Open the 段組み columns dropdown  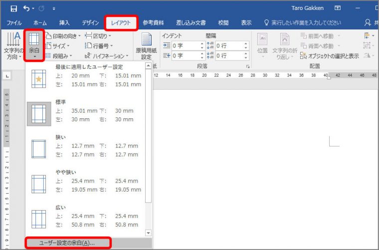click(x=59, y=56)
